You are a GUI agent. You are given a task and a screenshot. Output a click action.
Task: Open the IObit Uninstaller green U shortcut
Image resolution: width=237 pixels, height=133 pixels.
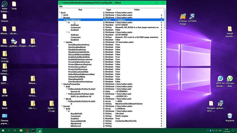pyautogui.click(x=4, y=7)
